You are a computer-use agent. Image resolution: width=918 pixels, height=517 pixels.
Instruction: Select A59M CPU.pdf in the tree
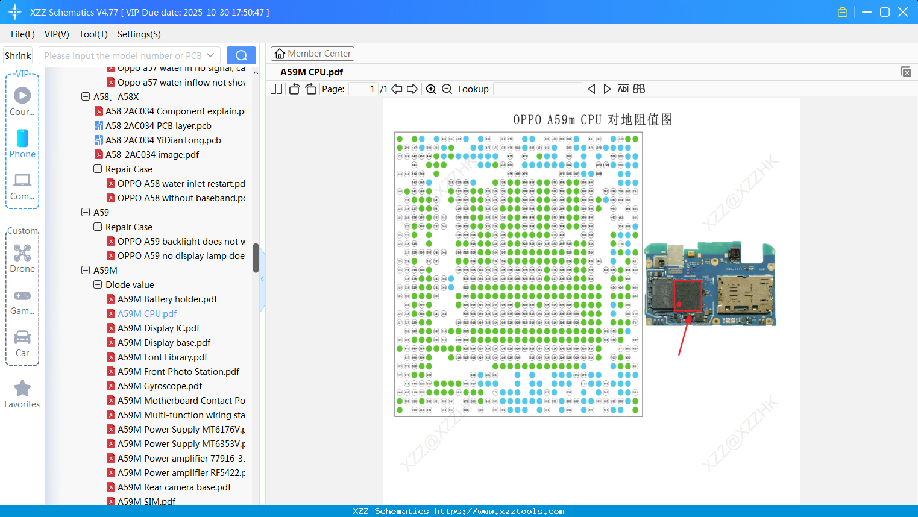pos(142,313)
